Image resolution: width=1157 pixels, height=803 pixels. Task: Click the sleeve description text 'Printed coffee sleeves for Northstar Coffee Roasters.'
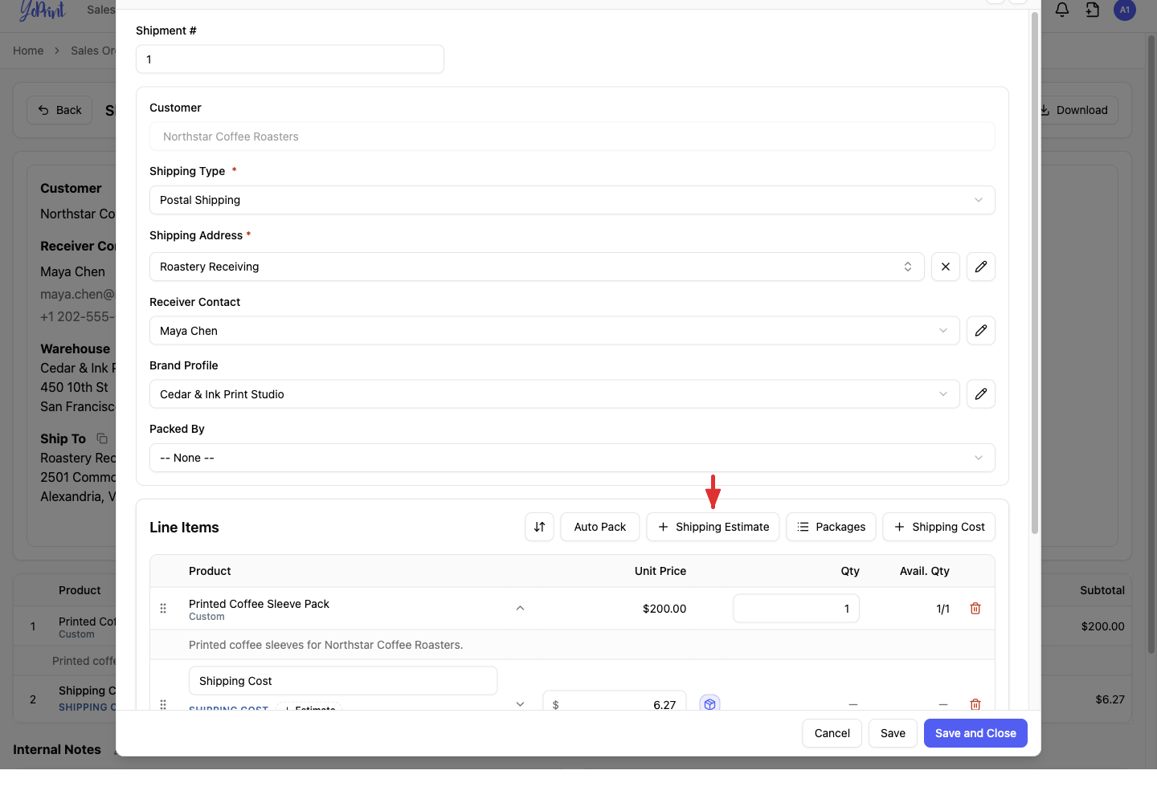pos(326,645)
